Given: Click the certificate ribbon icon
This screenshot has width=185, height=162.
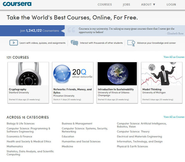Looking at the screenshot, I should click(x=131, y=43).
